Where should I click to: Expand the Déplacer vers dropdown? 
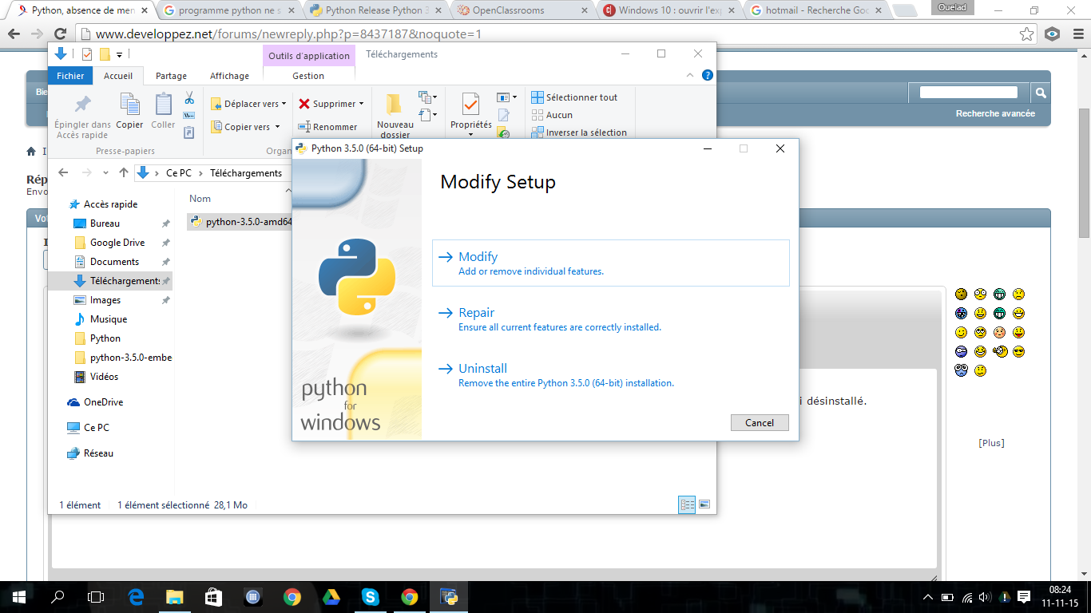(284, 104)
